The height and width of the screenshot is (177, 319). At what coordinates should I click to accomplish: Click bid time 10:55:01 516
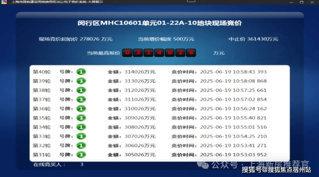coord(250,127)
